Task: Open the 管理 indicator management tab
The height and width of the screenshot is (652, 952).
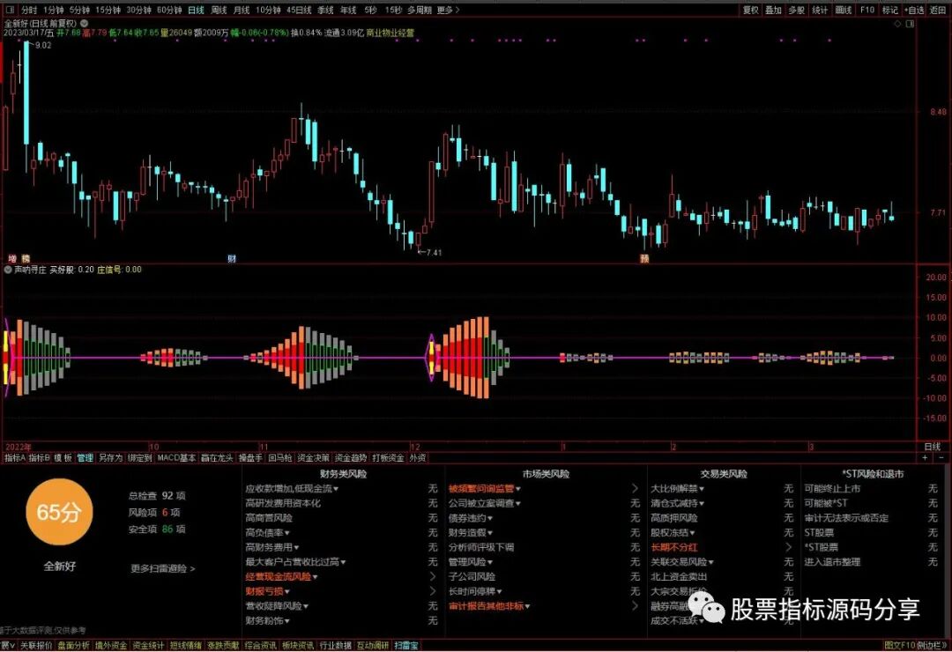Action: (x=85, y=458)
